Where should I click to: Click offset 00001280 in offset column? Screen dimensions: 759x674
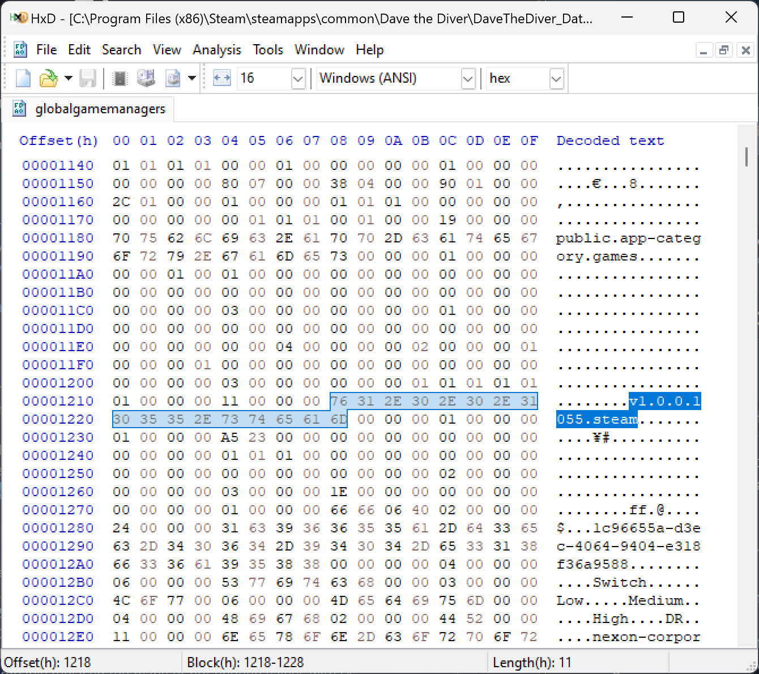pos(58,528)
